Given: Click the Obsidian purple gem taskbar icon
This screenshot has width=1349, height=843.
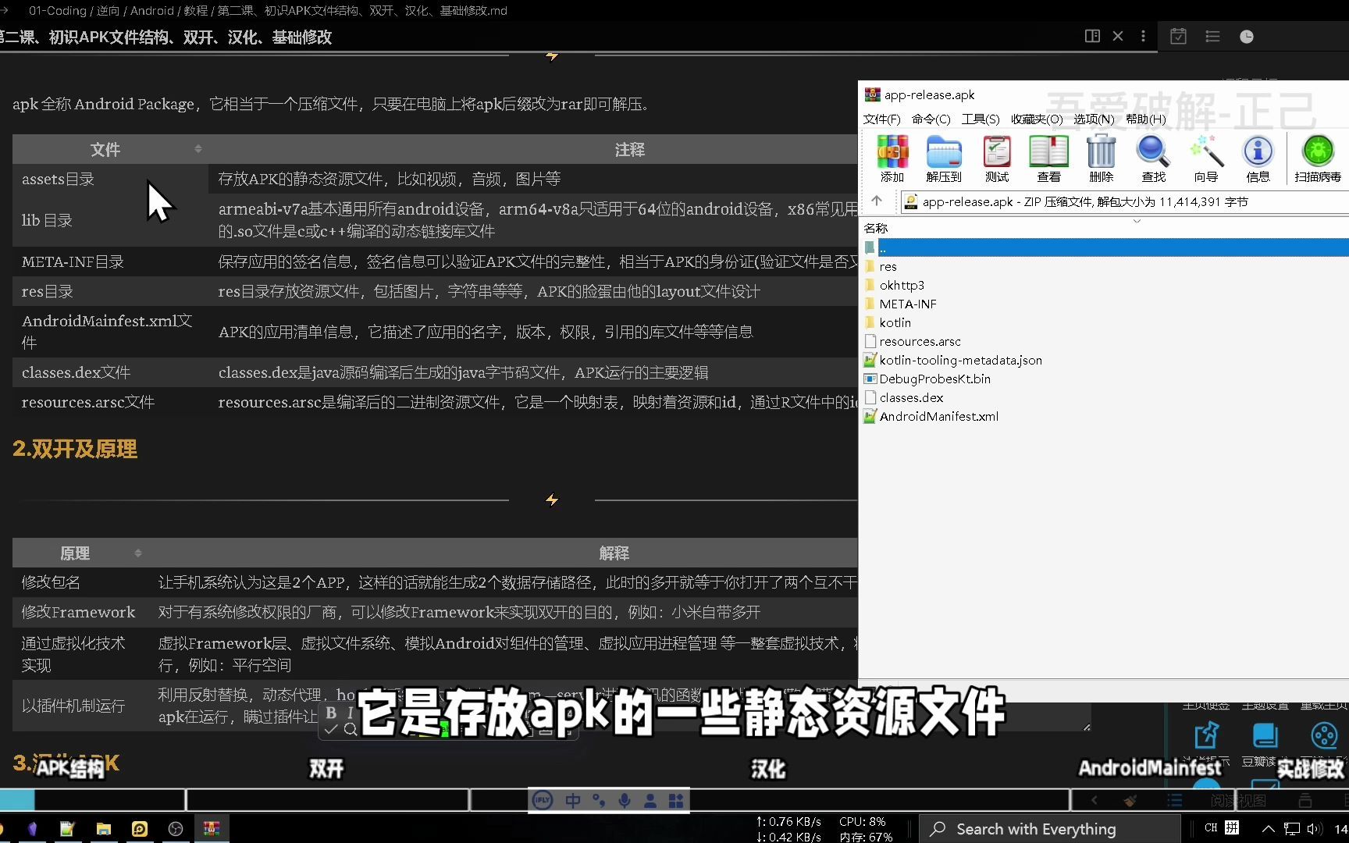Looking at the screenshot, I should pyautogui.click(x=32, y=828).
